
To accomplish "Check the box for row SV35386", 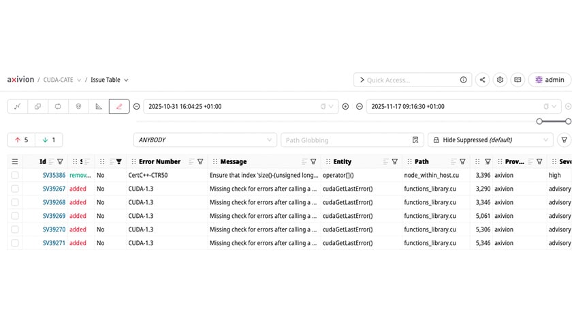I will [x=15, y=175].
